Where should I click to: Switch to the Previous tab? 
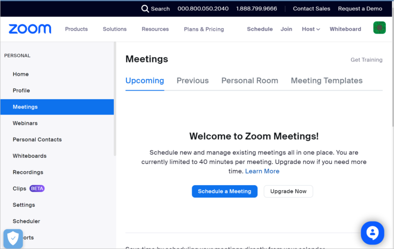[193, 81]
